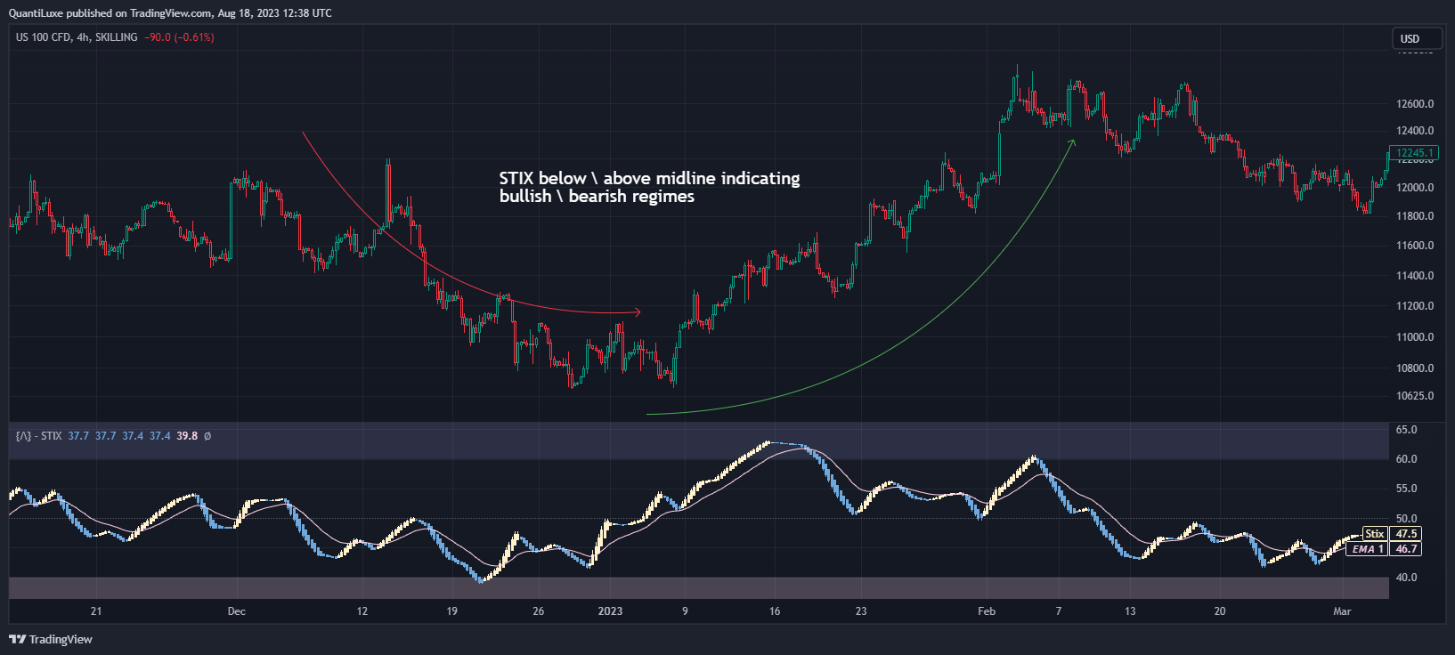Image resolution: width=1455 pixels, height=655 pixels.
Task: Click the 11400.0 price axis label
Action: coord(1415,276)
